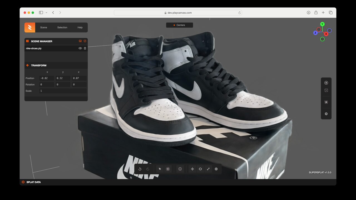Click the green Y axis on view gizmo
Image resolution: width=356 pixels, height=200 pixels.
[322, 24]
